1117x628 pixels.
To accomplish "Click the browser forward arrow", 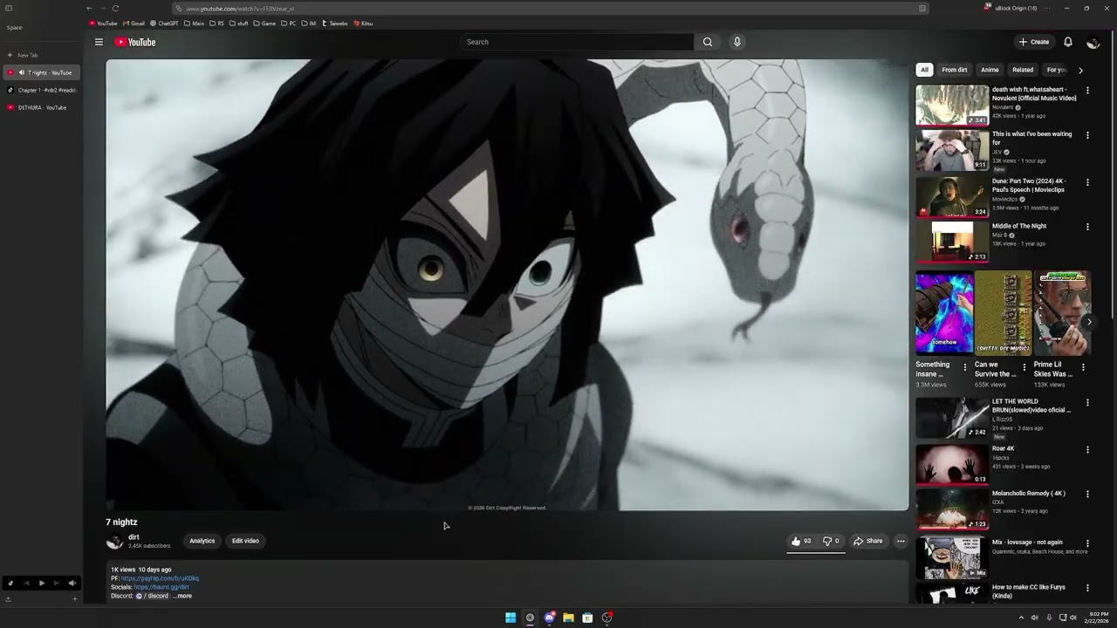I will pyautogui.click(x=102, y=9).
